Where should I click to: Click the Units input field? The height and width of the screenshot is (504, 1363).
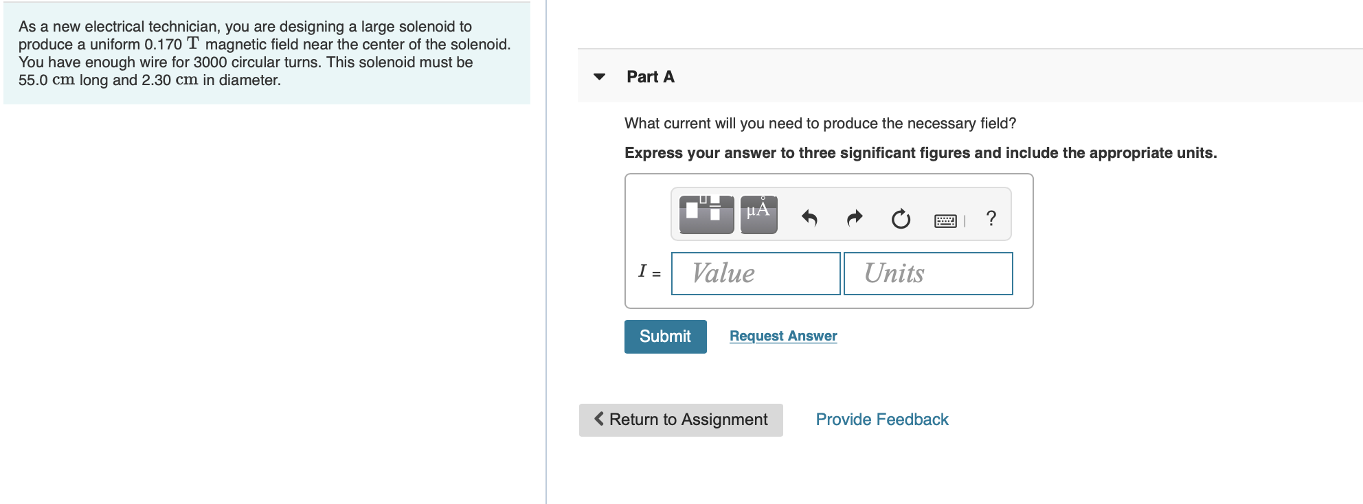[928, 273]
